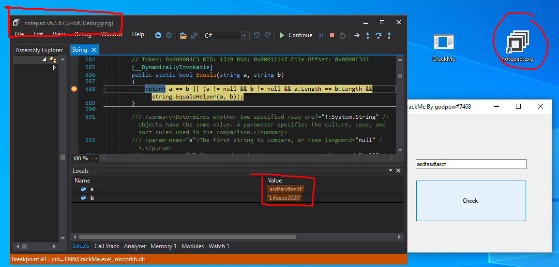This screenshot has width=559, height=267.
Task: Click the cube icon next to variable b
Action: coord(83,197)
